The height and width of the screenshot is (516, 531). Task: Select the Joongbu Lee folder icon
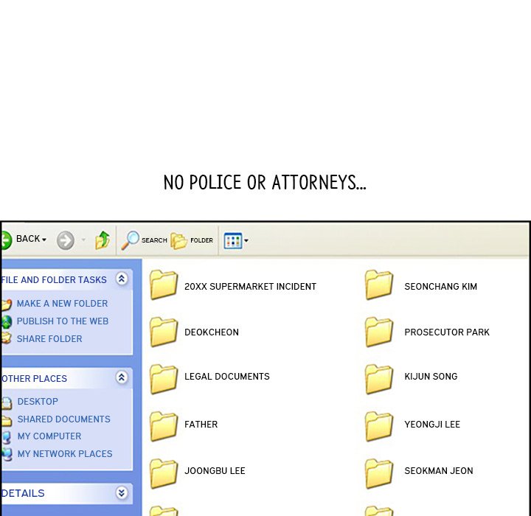click(164, 474)
